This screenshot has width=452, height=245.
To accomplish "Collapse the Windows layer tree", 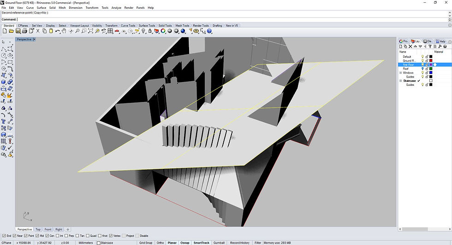I will (400, 72).
